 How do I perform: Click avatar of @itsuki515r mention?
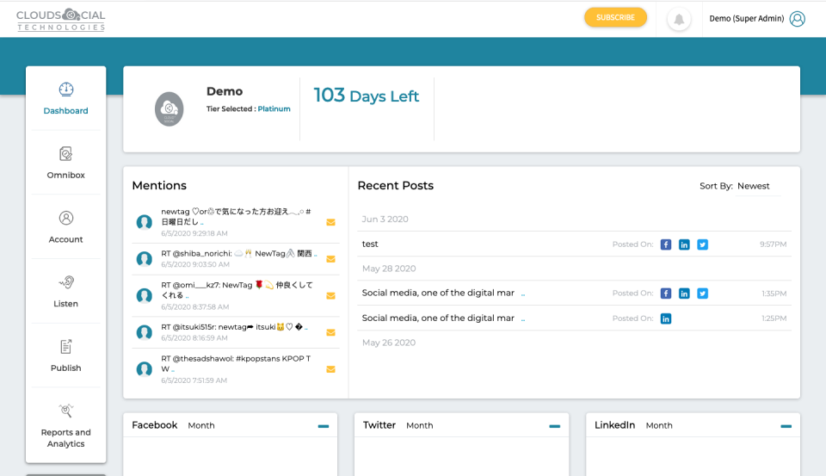click(145, 332)
